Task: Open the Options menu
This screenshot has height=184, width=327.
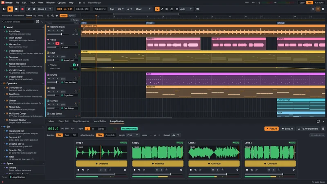Action: (62, 3)
